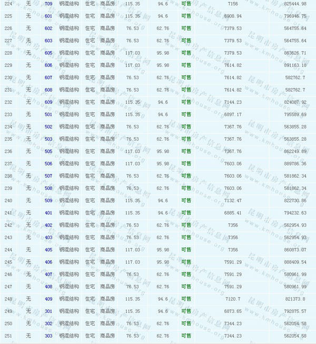Select total price 825444.98 cell
This screenshot has width=316, height=344.
pos(295,4)
